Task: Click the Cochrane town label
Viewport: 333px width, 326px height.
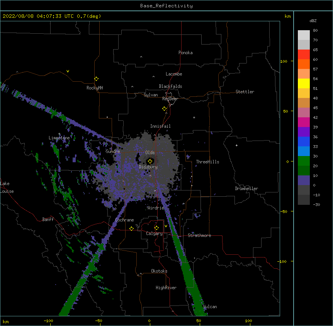Action: 124,220
